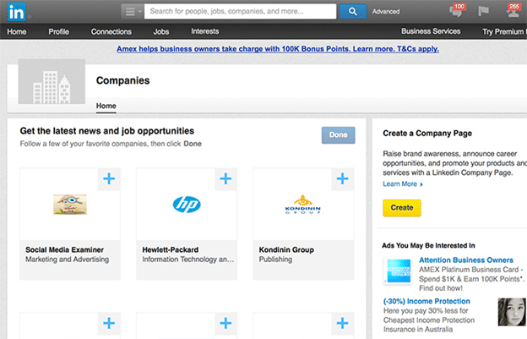Click the HP logo
Screen dimensions: 527x339
point(187,205)
